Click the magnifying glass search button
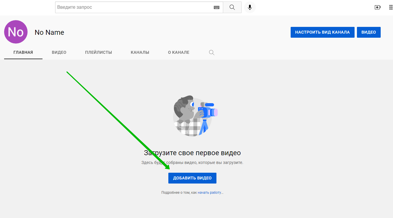 [232, 7]
